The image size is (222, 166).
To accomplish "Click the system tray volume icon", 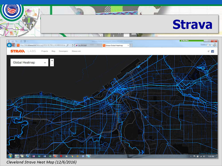I will [204, 156].
